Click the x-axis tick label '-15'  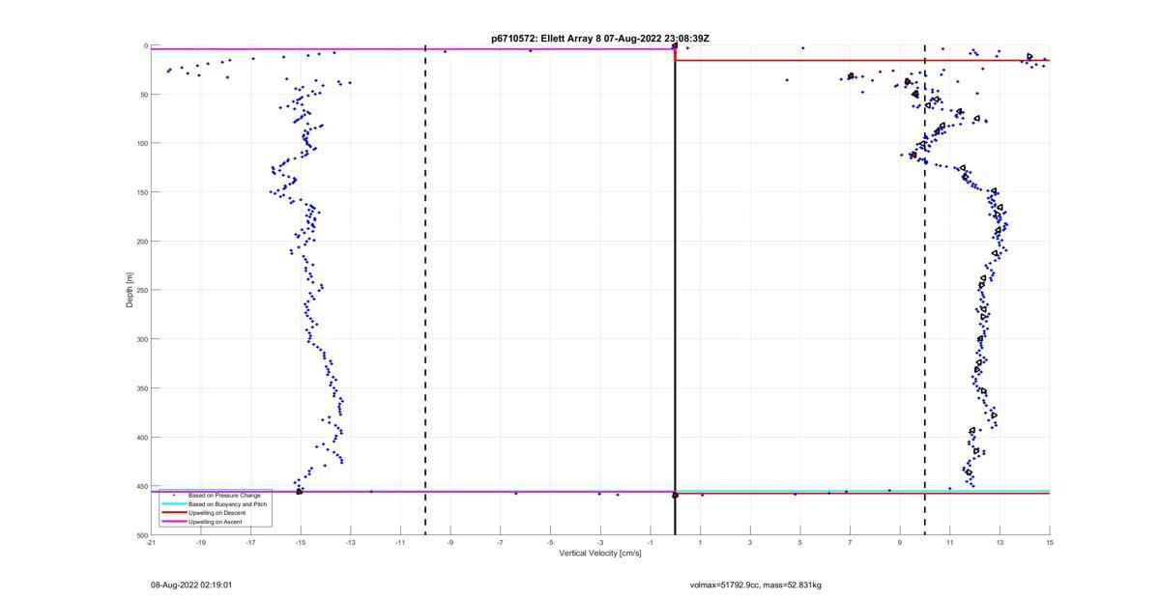301,543
